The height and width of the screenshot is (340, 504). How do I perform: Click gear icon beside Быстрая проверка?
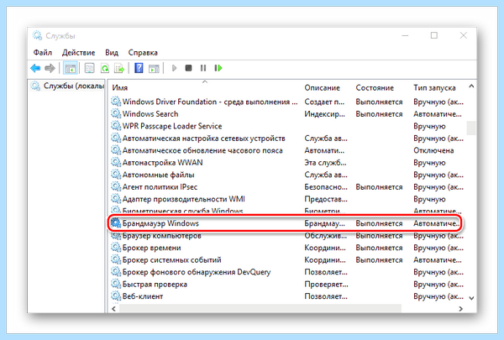coord(116,284)
